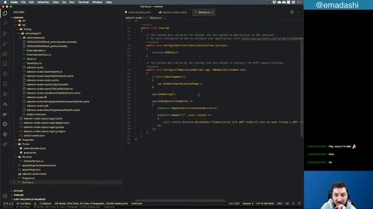373x209 pixels.
Task: Open the Selection menu
Action: point(43,2)
